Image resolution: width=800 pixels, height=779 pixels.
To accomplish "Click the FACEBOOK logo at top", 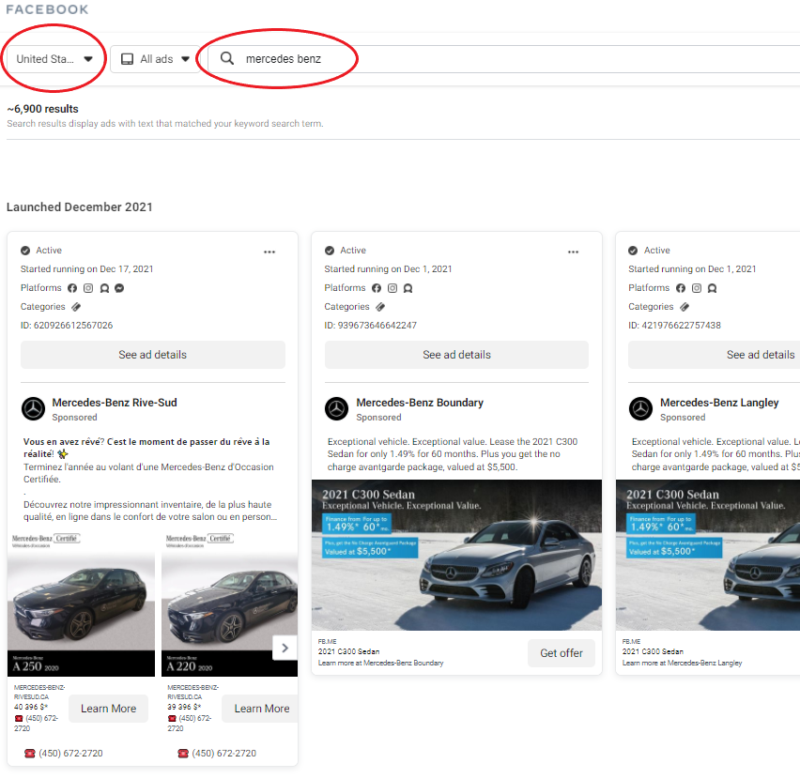I will click(47, 9).
